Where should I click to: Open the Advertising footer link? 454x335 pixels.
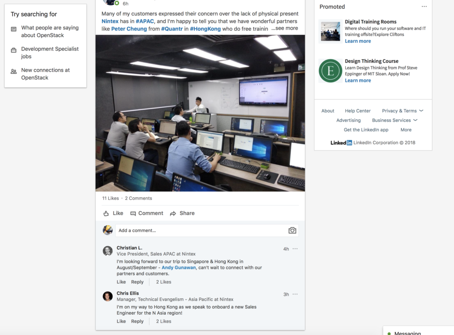tap(348, 120)
